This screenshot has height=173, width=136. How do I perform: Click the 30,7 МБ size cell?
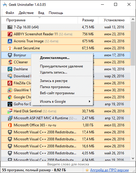coord(88,111)
